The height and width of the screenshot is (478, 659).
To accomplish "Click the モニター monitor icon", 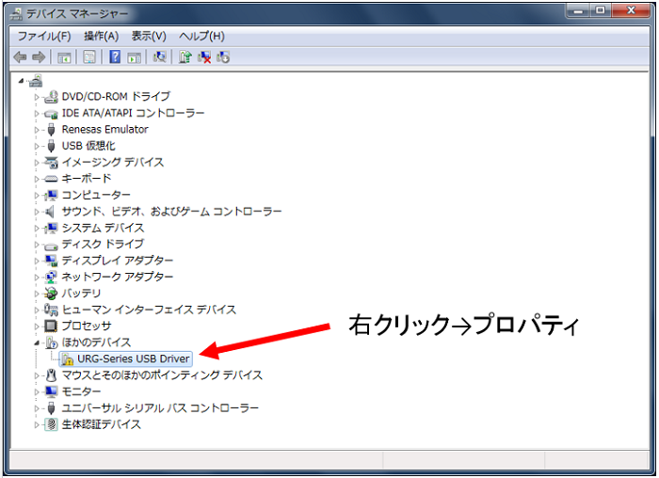I will [51, 391].
